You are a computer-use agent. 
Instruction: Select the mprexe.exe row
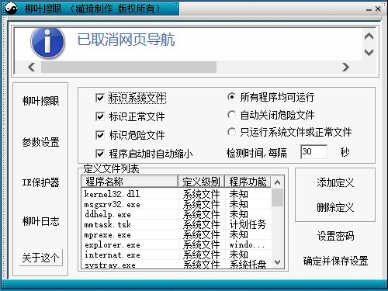[x=177, y=234]
